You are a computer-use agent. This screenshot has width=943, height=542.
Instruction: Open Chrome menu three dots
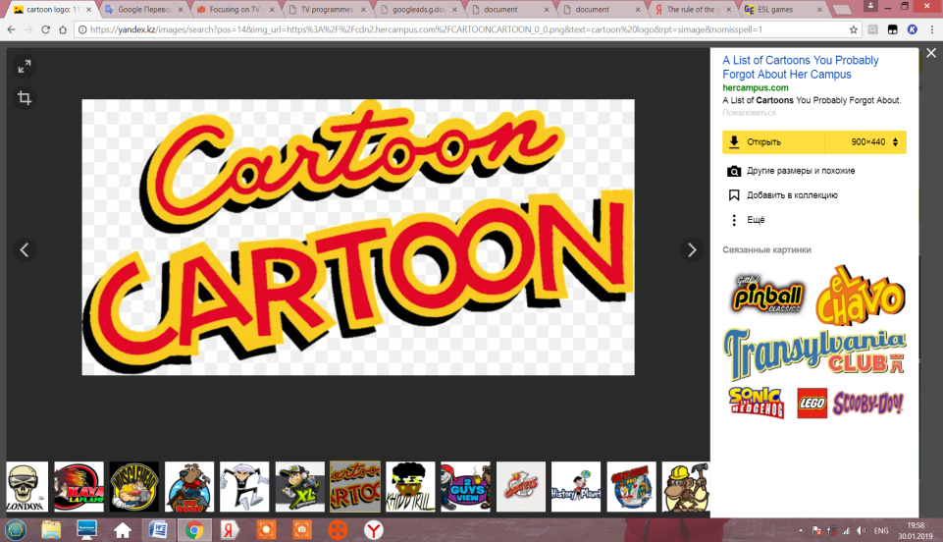[x=931, y=29]
